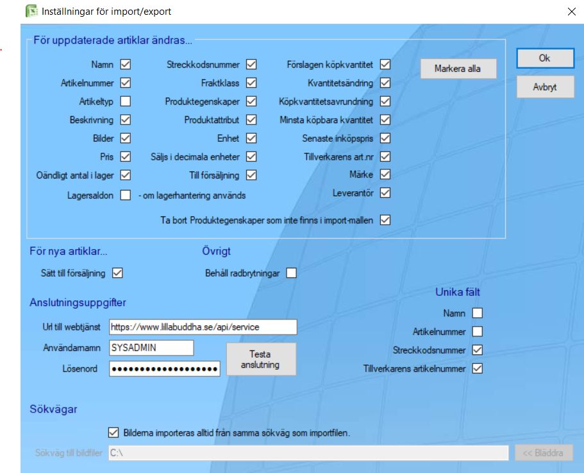Uncheck the Produktattribut checkbox
Image resolution: width=584 pixels, height=473 pixels.
(x=251, y=119)
